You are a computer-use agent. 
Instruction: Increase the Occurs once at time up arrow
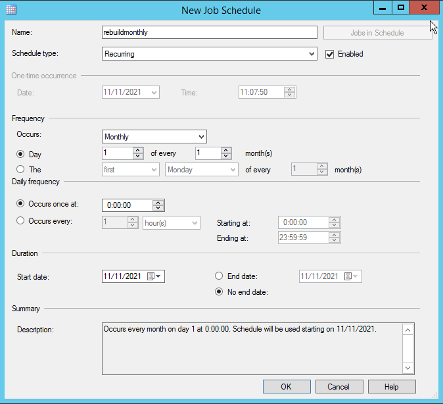(158, 203)
